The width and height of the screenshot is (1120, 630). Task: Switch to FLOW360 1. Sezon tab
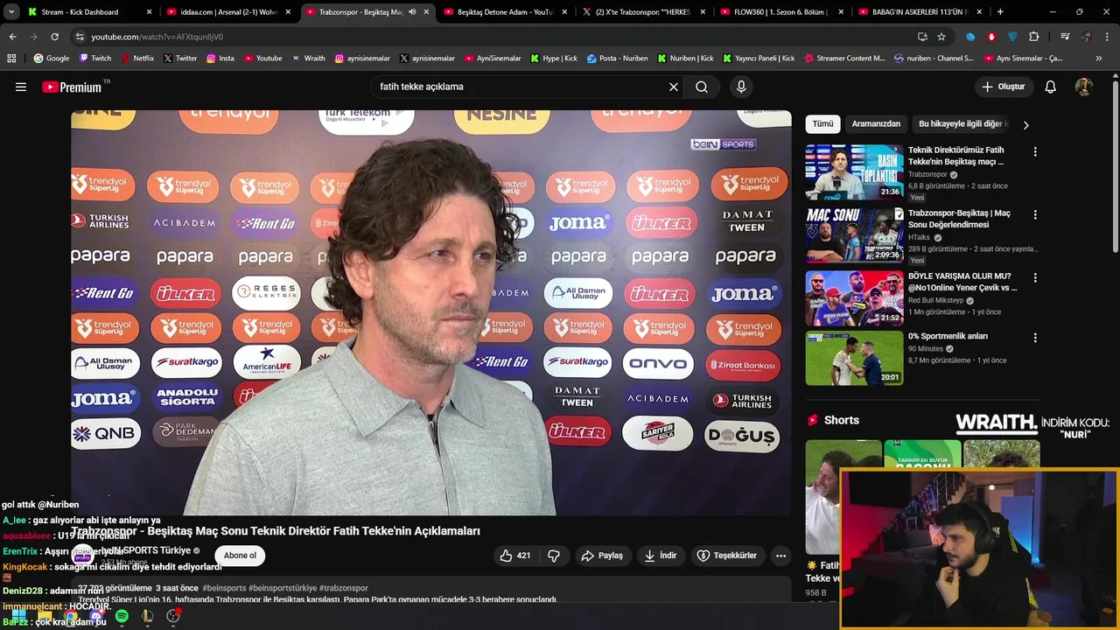[x=782, y=12]
